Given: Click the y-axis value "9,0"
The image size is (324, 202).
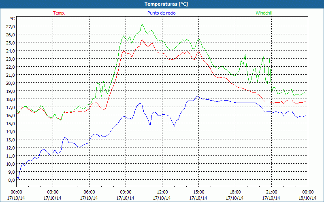Looking at the screenshot, I should coord(12,172).
